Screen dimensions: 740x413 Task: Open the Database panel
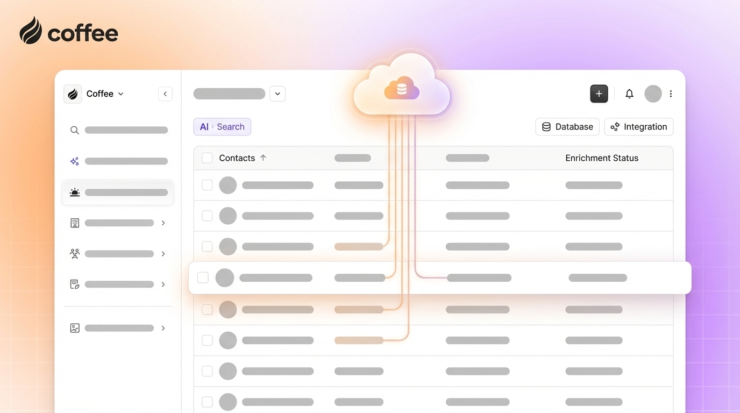pos(567,126)
